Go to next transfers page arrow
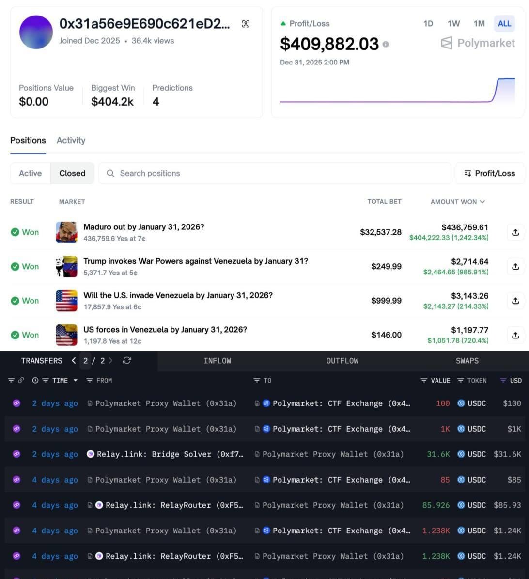Viewport: 529px width, 579px height. point(110,361)
